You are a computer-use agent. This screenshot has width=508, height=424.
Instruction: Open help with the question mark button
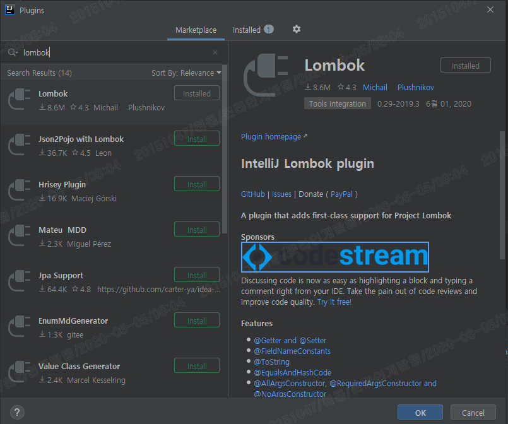click(17, 413)
